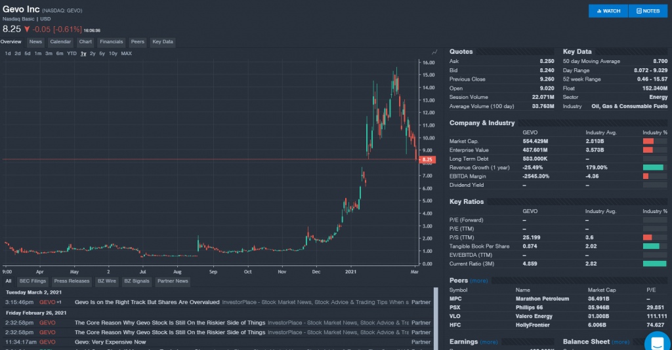Select the 5y chart range
The height and width of the screenshot is (350, 672).
102,54
